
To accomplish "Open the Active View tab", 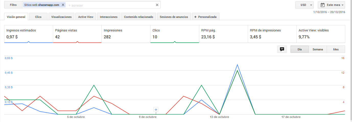I will click(86, 17).
